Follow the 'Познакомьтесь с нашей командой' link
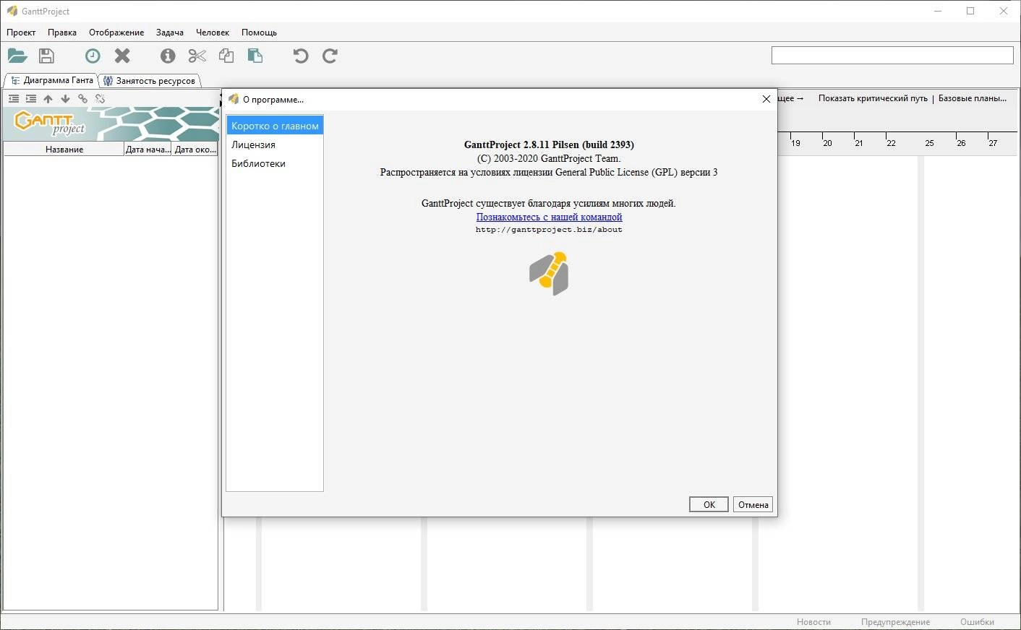The image size is (1021, 630). click(549, 217)
